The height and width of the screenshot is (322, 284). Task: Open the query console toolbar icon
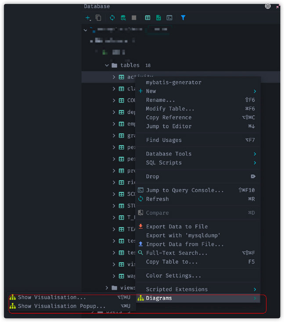pos(169,18)
